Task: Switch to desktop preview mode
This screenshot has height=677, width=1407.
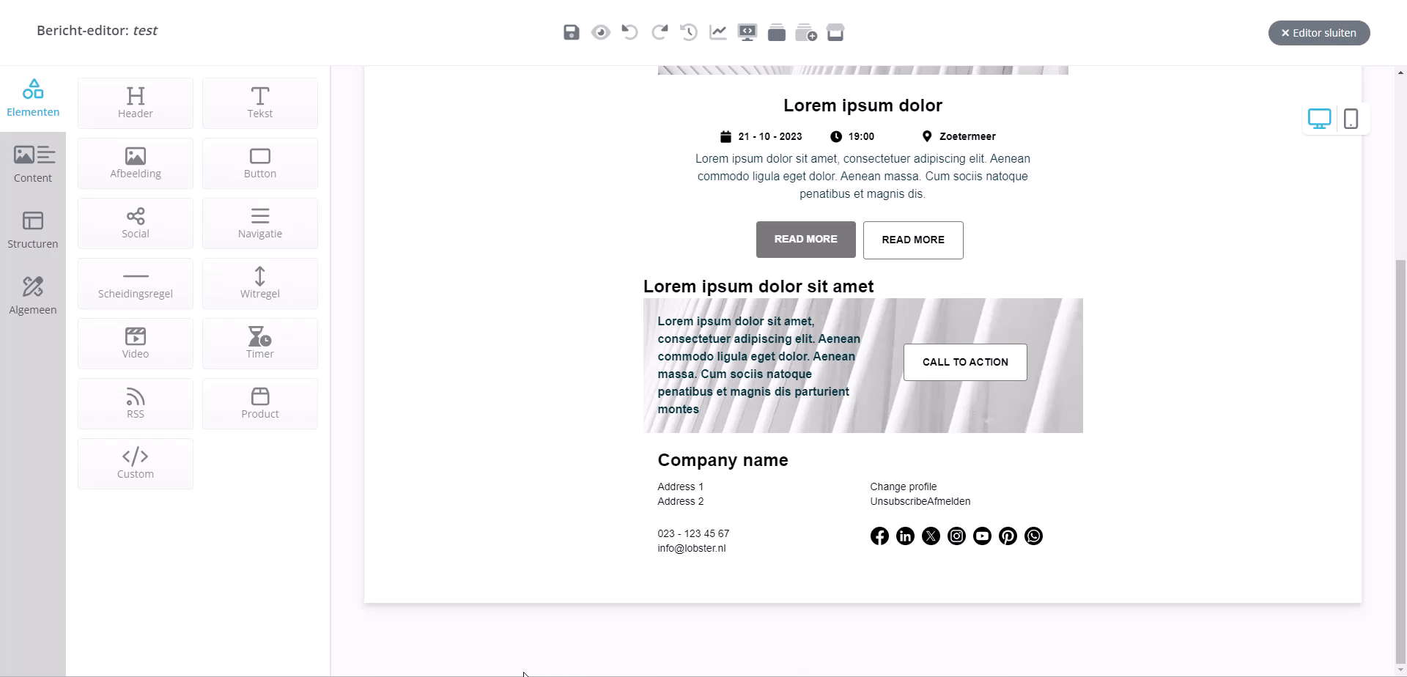Action: [1319, 119]
